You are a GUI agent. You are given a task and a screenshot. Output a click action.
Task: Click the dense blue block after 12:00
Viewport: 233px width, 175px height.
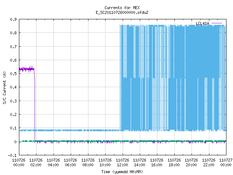tap(173, 78)
